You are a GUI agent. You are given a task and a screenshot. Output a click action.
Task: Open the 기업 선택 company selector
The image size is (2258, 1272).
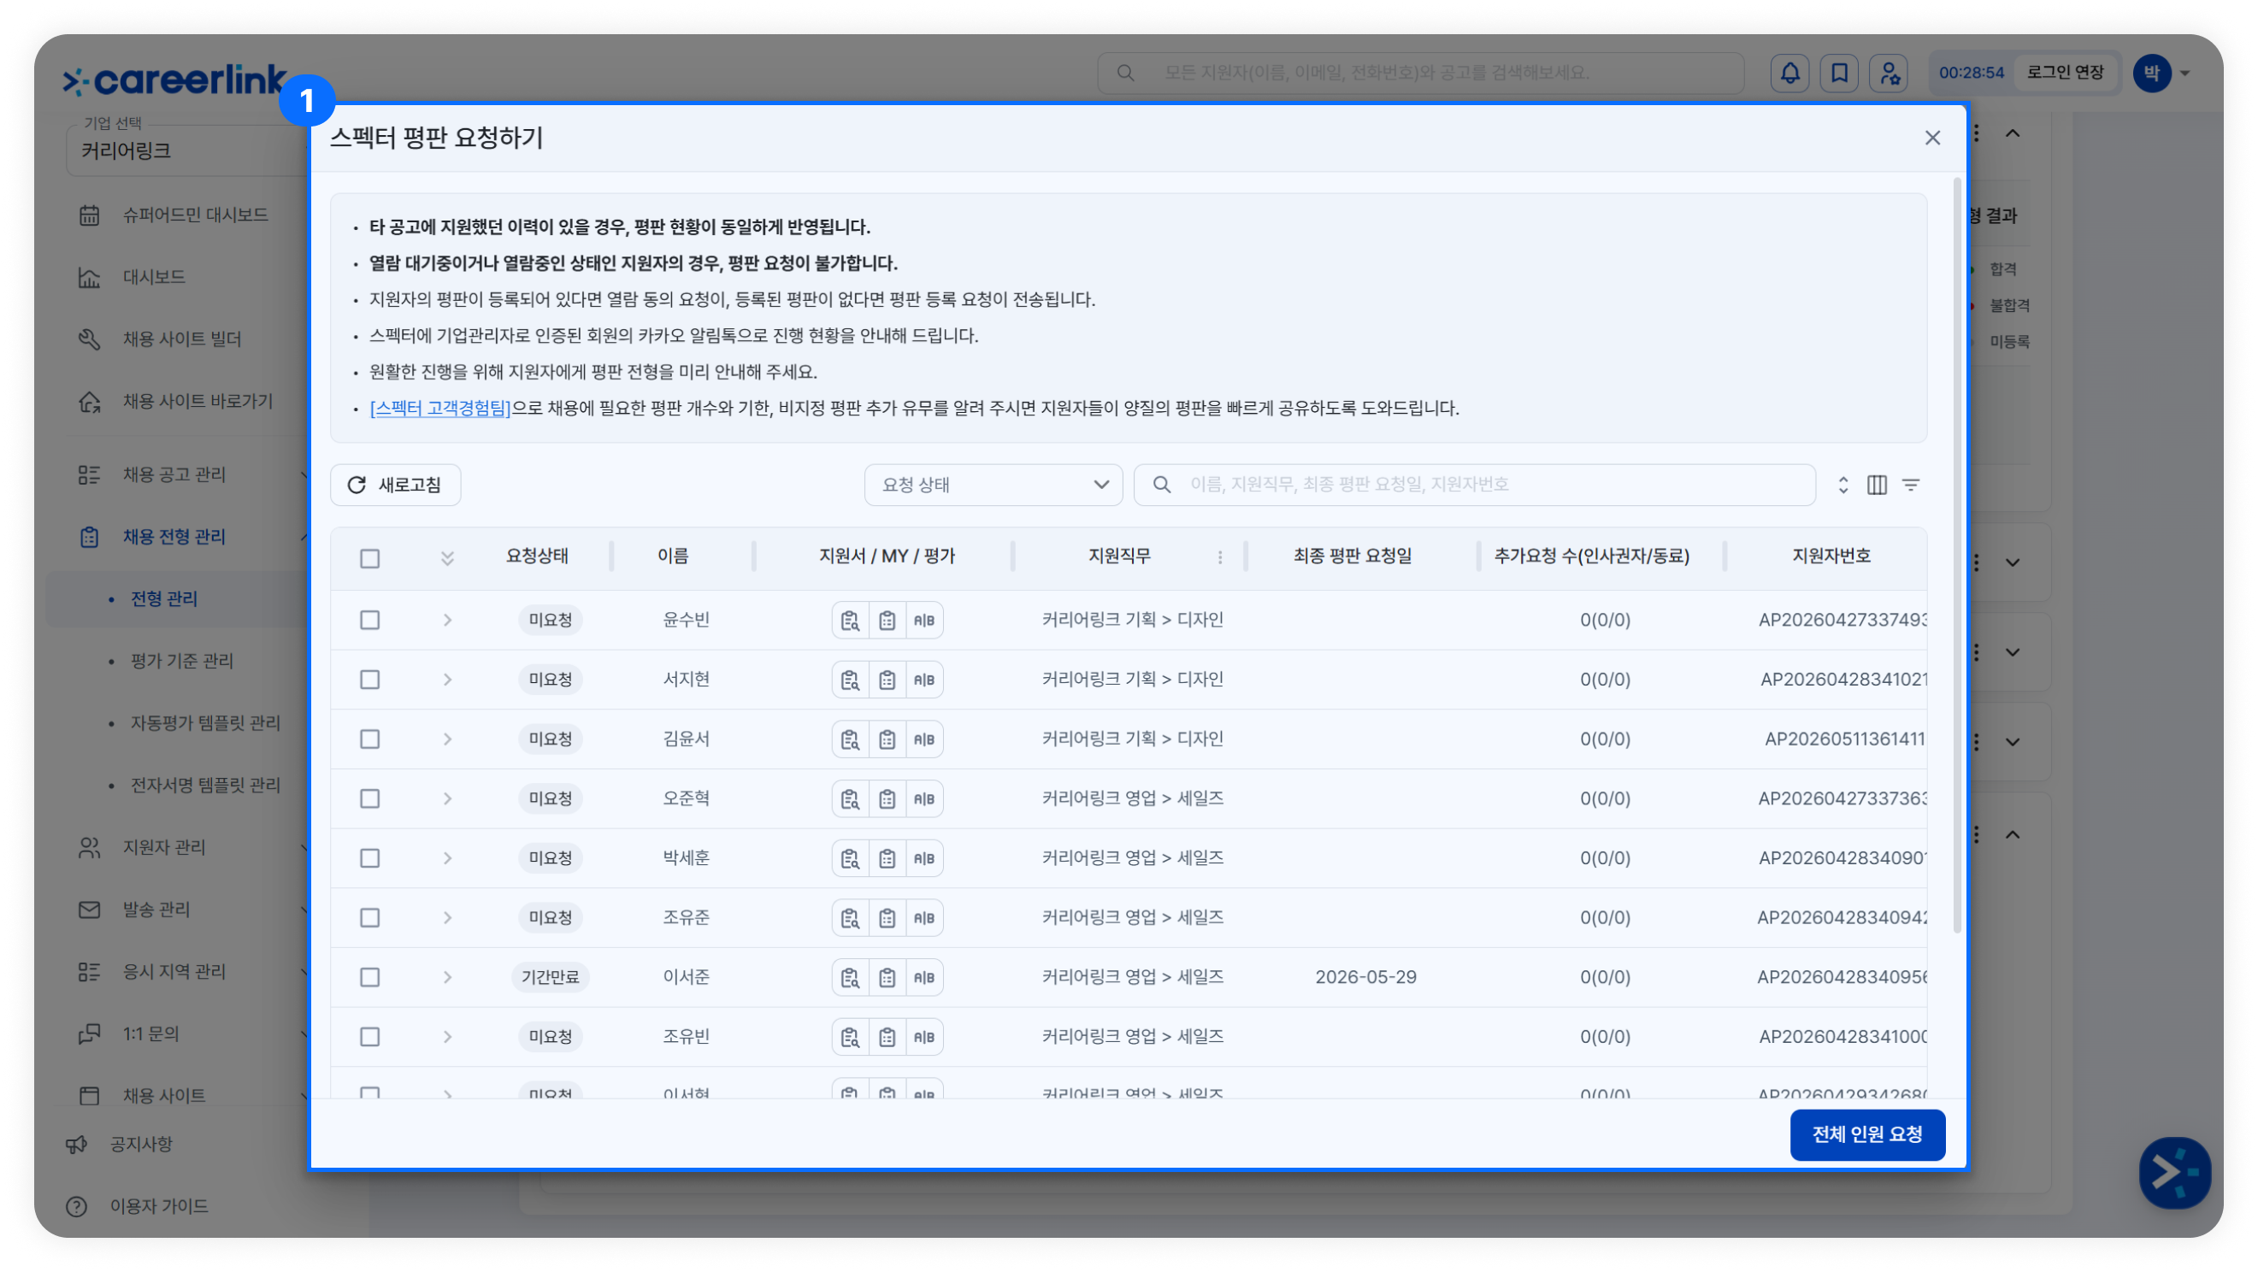(189, 150)
